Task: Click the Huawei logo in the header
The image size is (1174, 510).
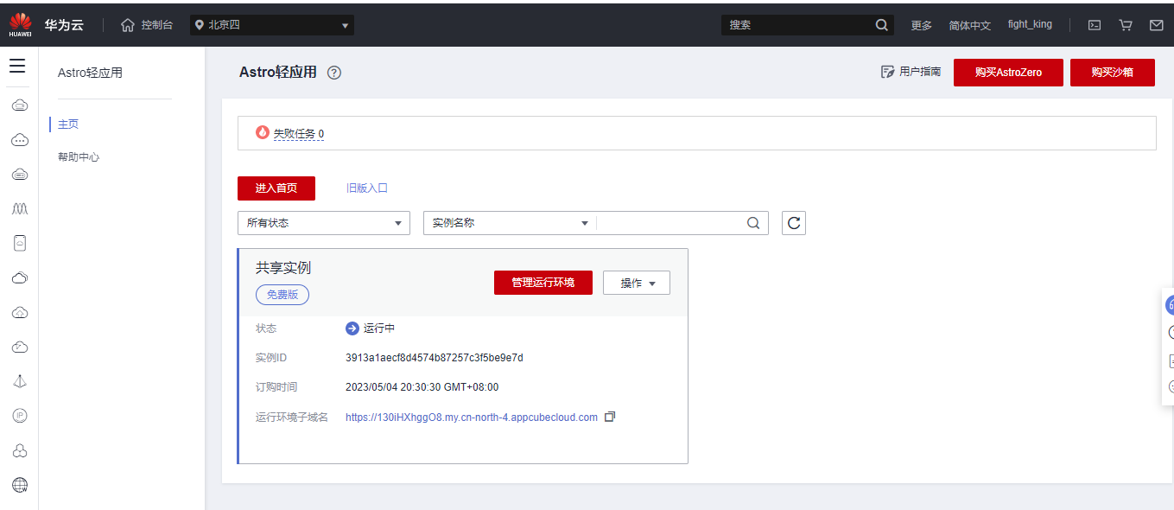Action: click(x=21, y=25)
